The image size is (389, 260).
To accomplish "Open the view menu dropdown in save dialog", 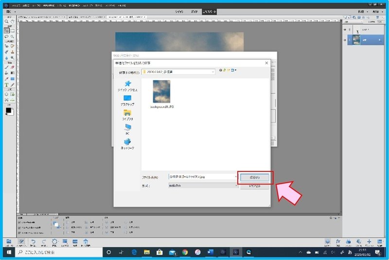I will tap(233, 70).
